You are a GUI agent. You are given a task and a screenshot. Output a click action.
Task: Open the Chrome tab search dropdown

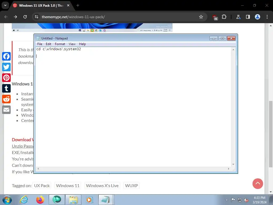(x=5, y=5)
